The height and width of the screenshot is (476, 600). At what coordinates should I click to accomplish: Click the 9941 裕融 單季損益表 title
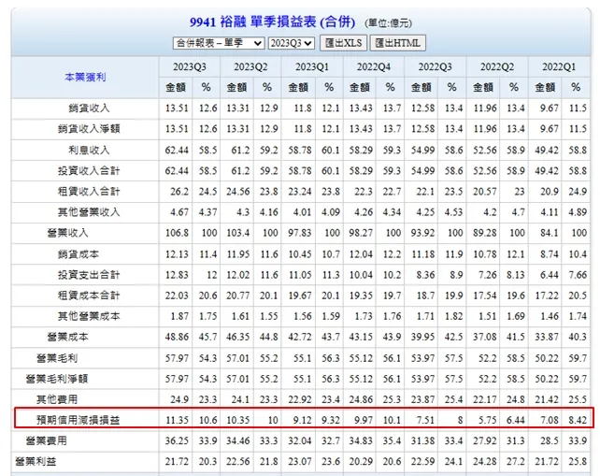(273, 22)
